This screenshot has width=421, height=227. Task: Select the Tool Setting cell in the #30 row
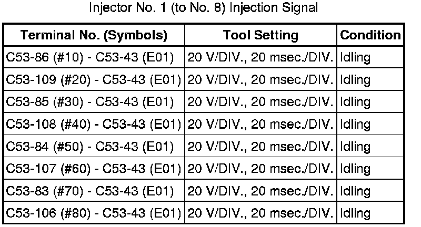(x=260, y=102)
